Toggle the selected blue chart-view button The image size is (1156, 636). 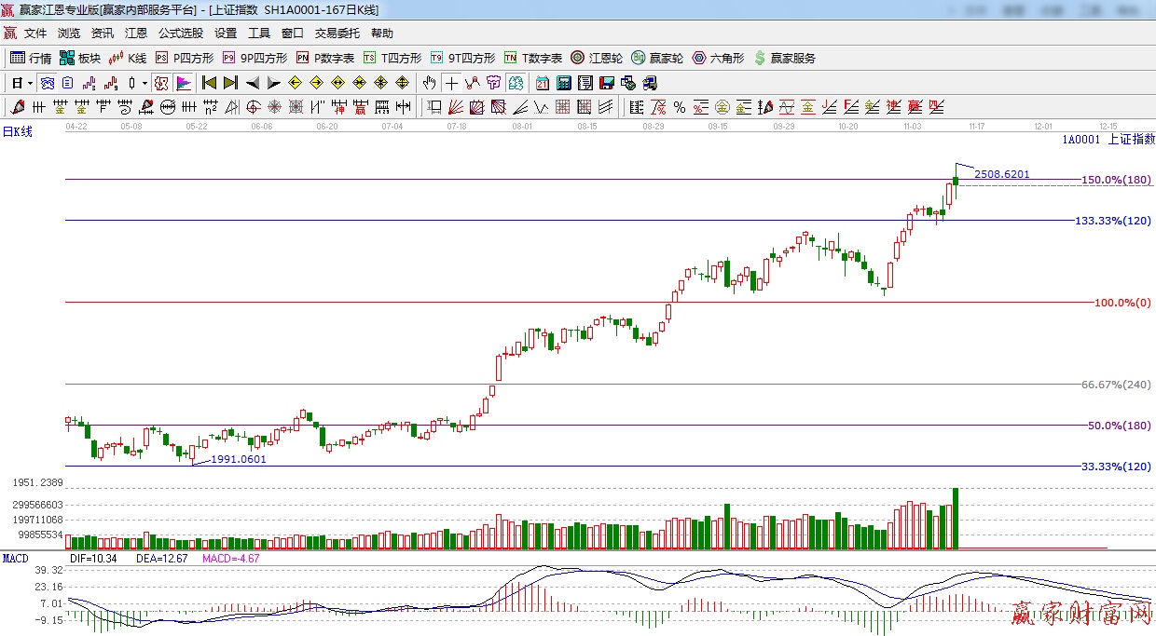(x=46, y=83)
